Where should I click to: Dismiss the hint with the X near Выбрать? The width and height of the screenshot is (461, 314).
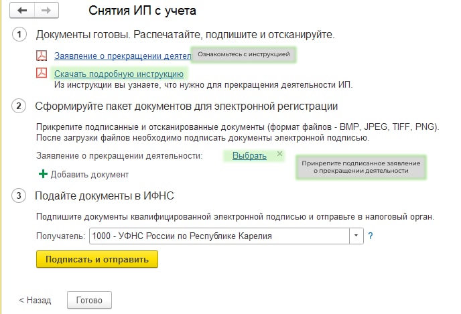click(x=279, y=154)
